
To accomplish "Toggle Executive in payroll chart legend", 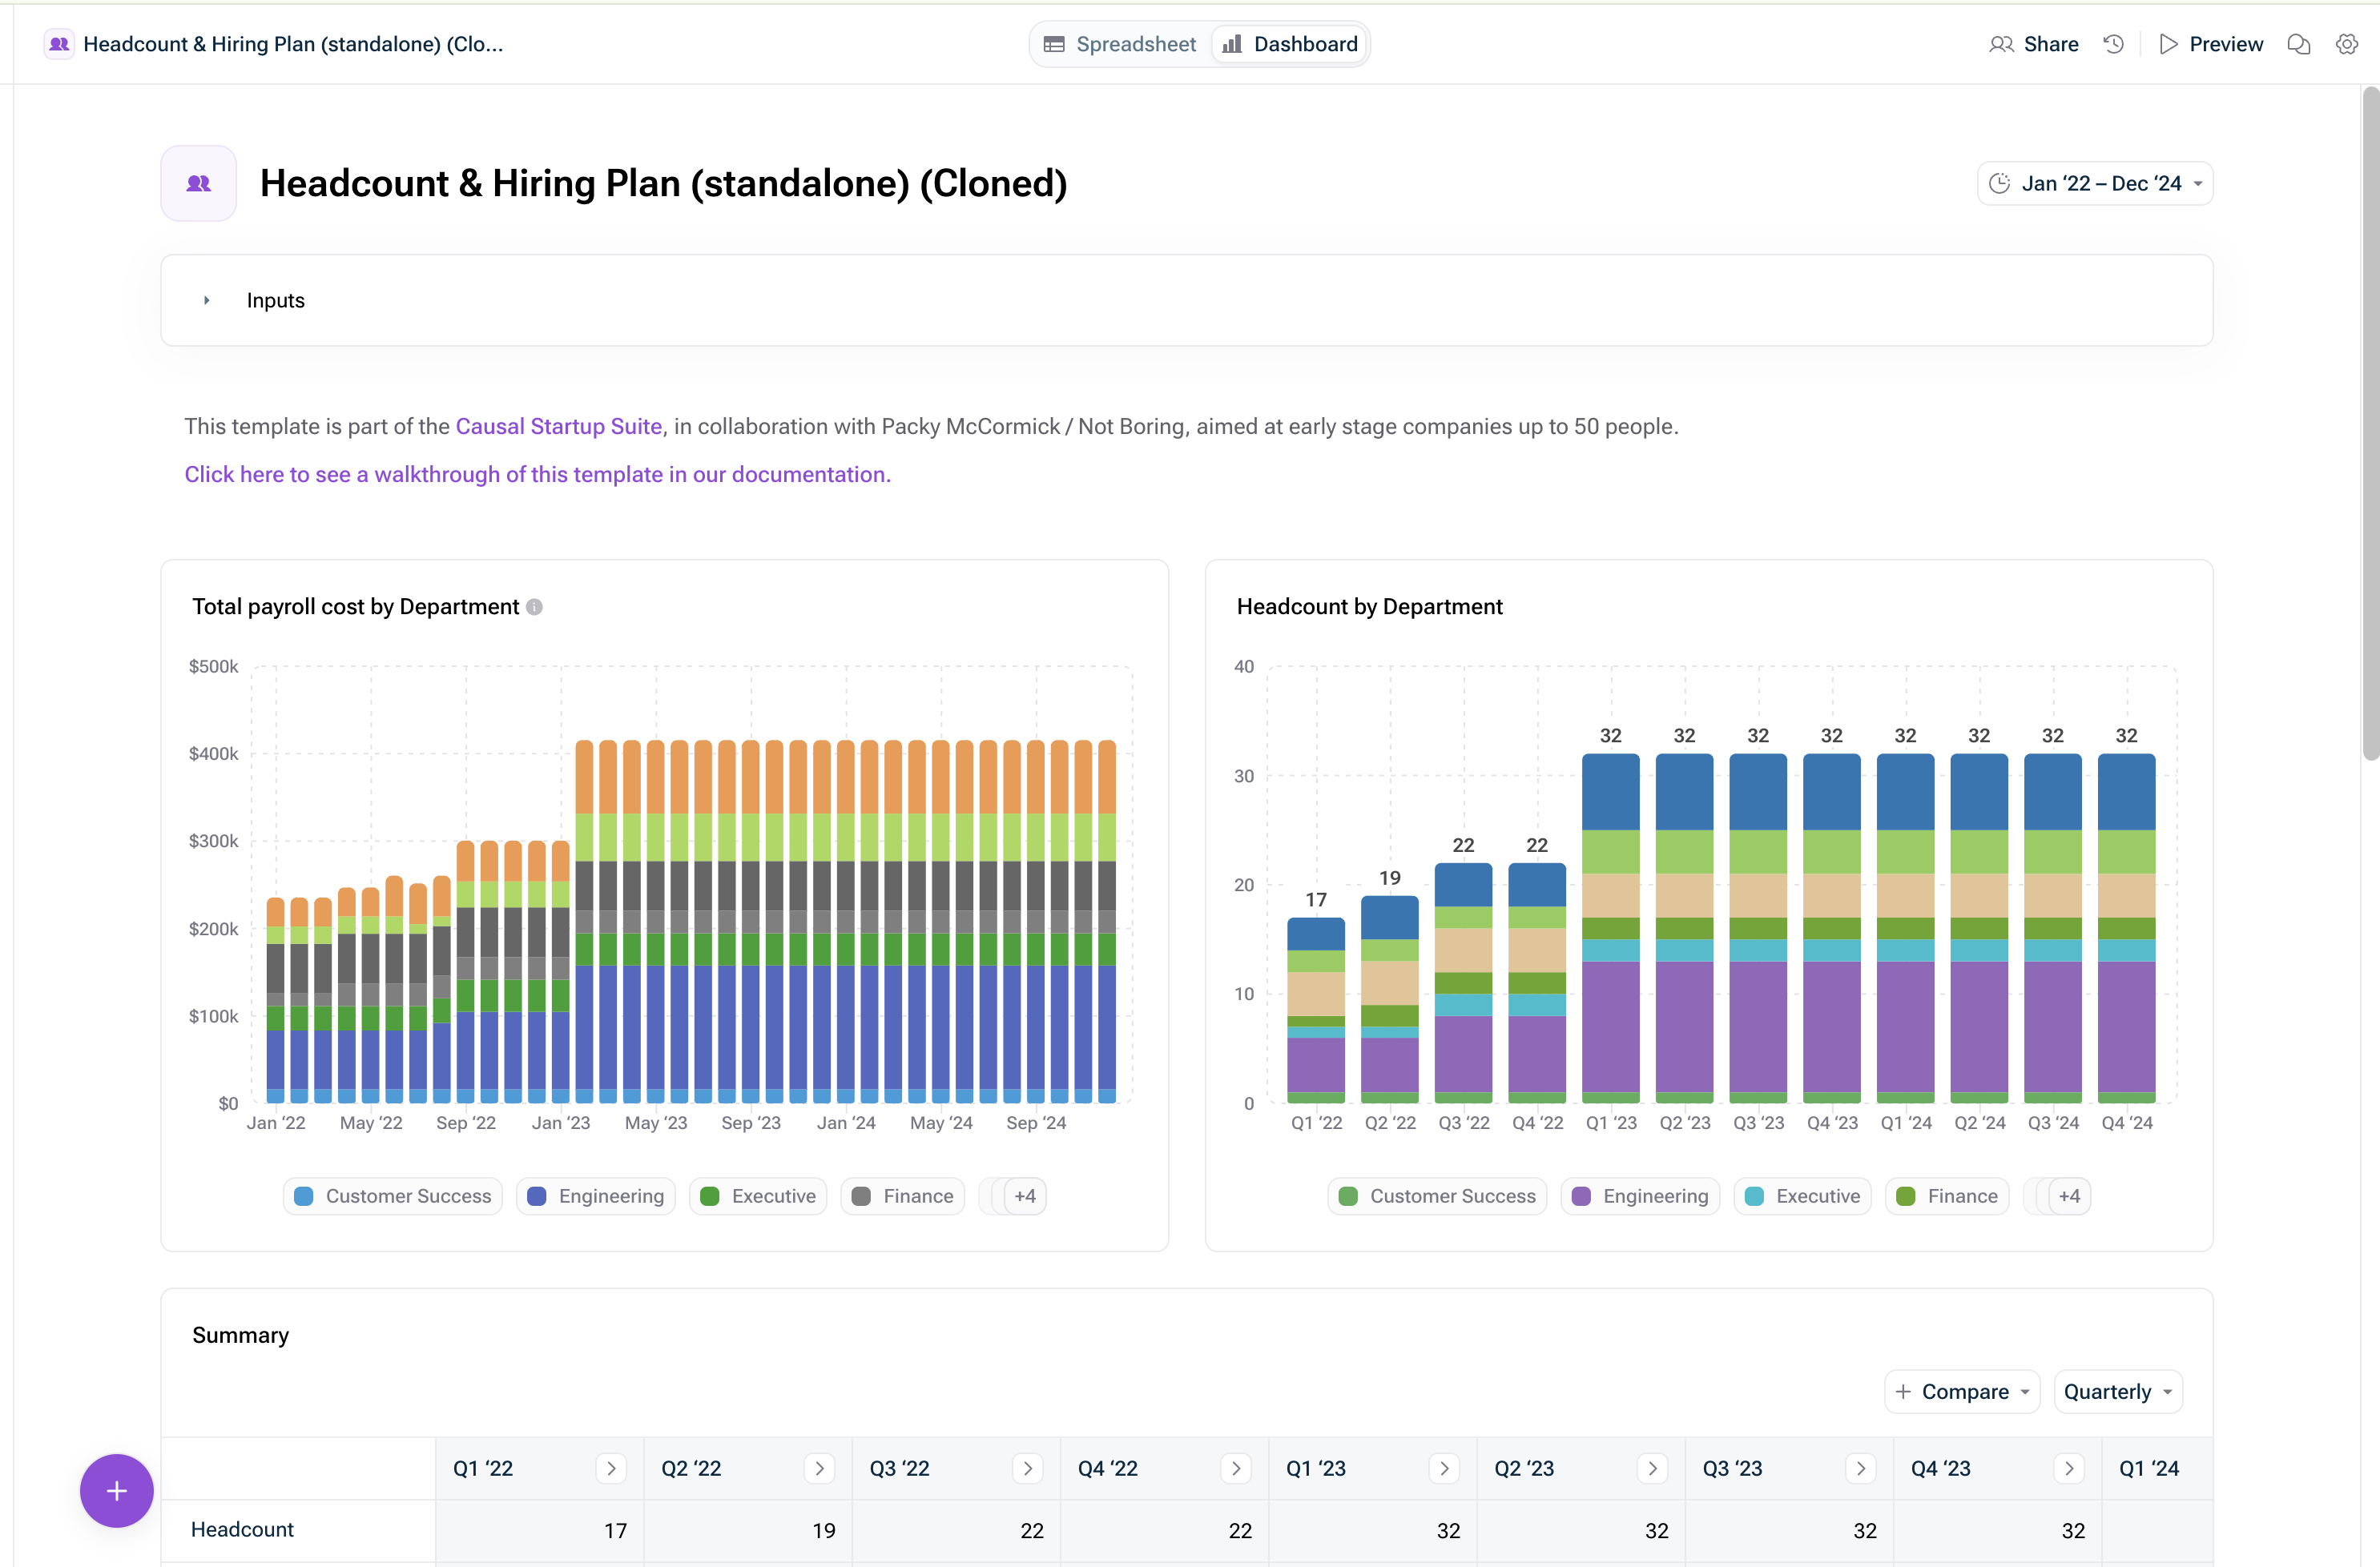I will pos(758,1196).
